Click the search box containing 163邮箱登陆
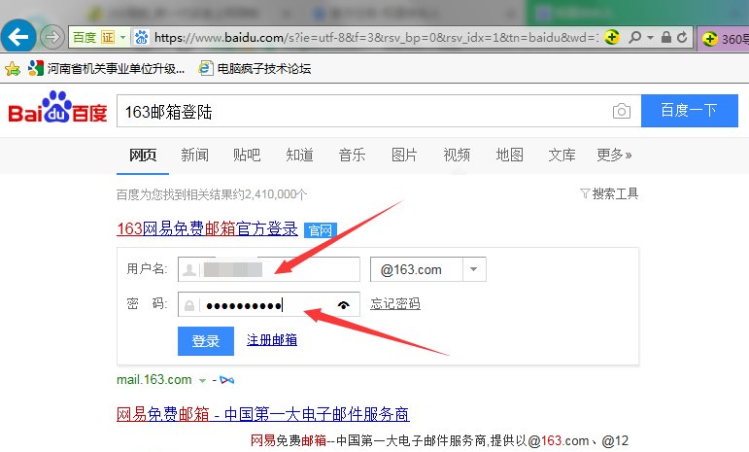This screenshot has height=452, width=749. pos(363,111)
